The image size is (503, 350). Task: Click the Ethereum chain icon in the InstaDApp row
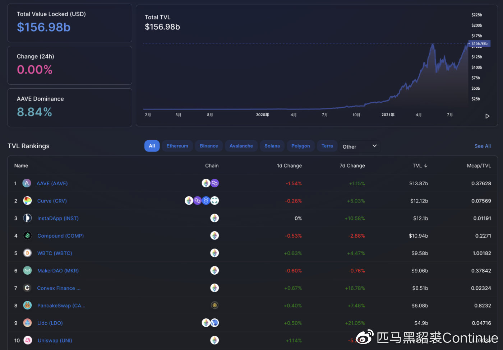pos(214,218)
